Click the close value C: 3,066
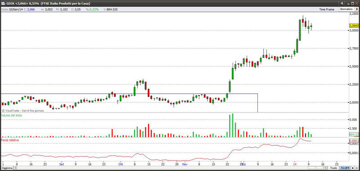The height and width of the screenshot is (171, 360). pyautogui.click(x=29, y=9)
